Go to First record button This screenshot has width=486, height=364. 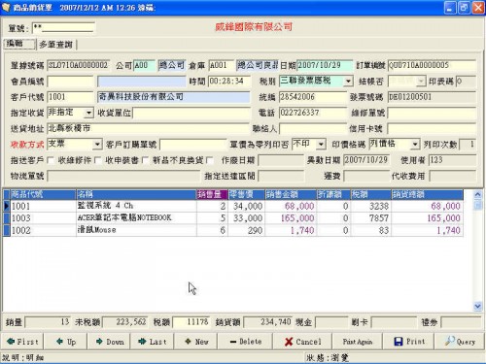point(22,342)
